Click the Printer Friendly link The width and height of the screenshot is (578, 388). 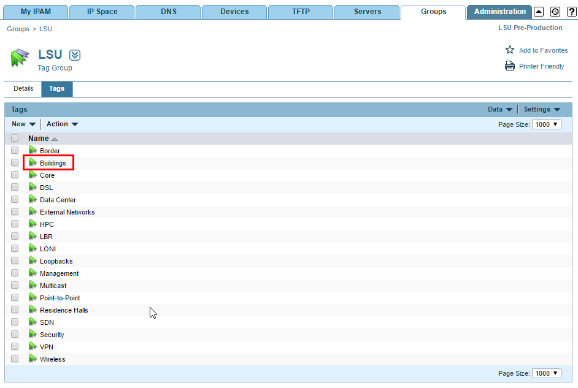(x=542, y=66)
